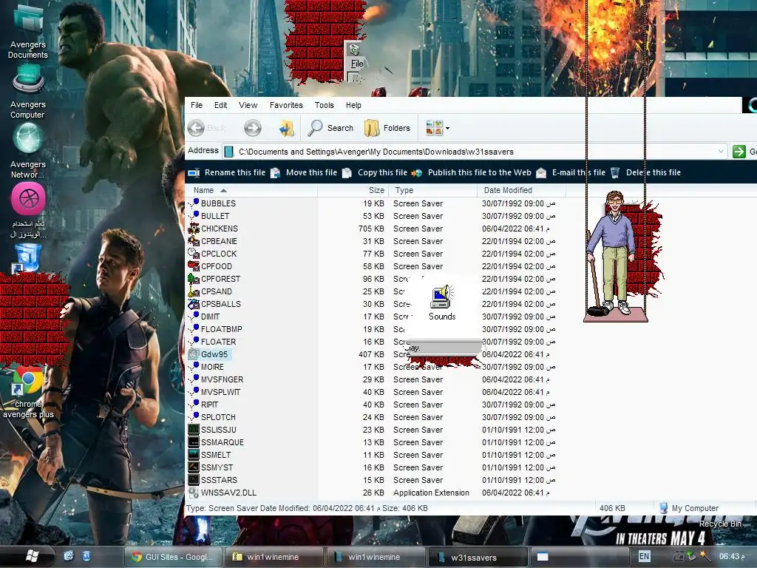
Task: Sort by Date Modified column header
Action: 521,190
